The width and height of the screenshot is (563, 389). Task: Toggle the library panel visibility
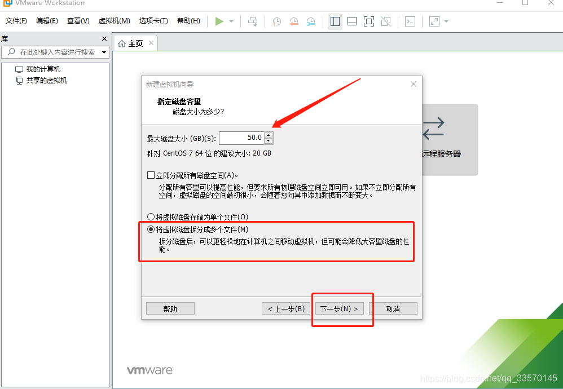click(335, 21)
